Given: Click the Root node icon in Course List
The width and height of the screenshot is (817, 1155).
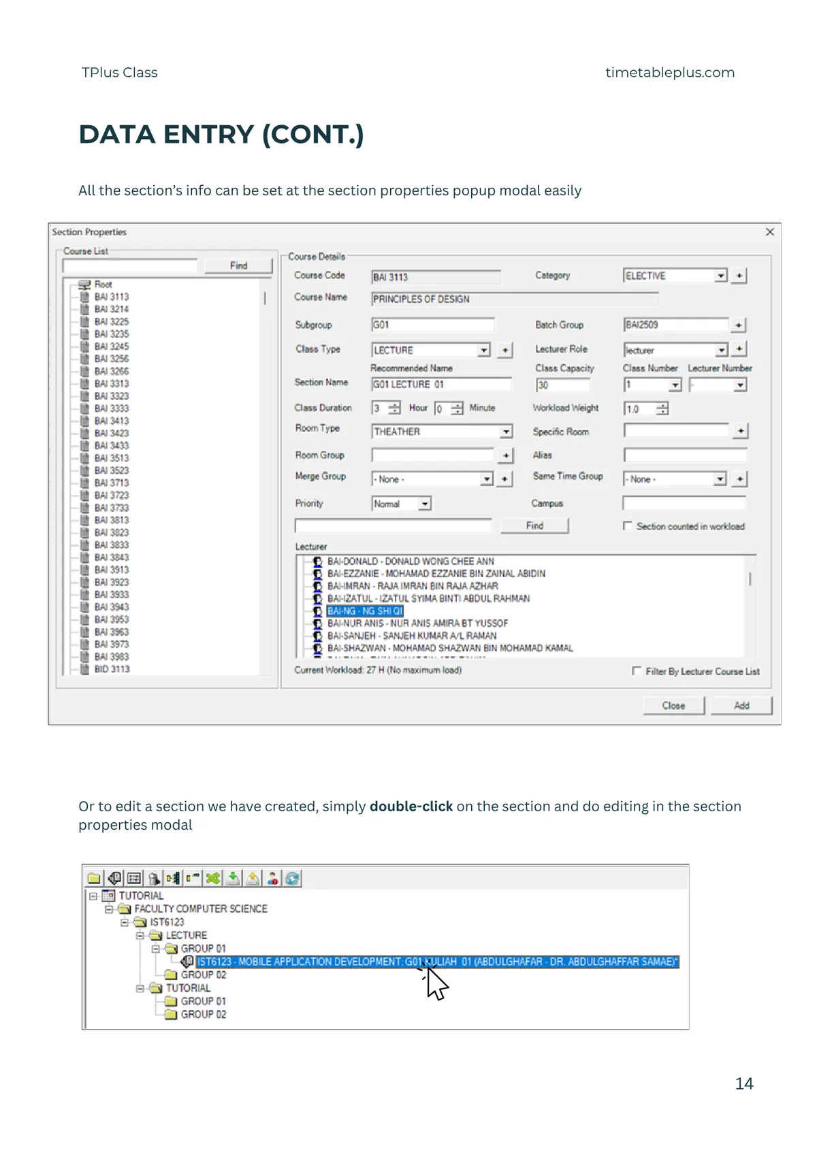Looking at the screenshot, I should (84, 284).
